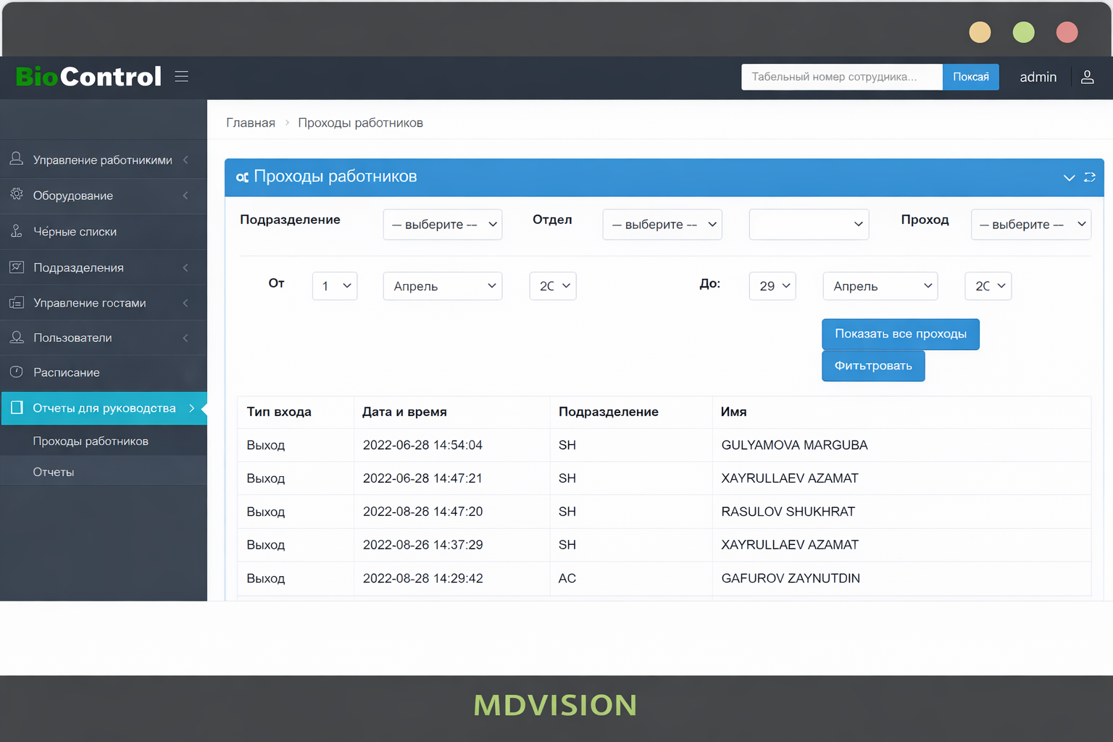Click the Показать все проходы button

click(900, 334)
